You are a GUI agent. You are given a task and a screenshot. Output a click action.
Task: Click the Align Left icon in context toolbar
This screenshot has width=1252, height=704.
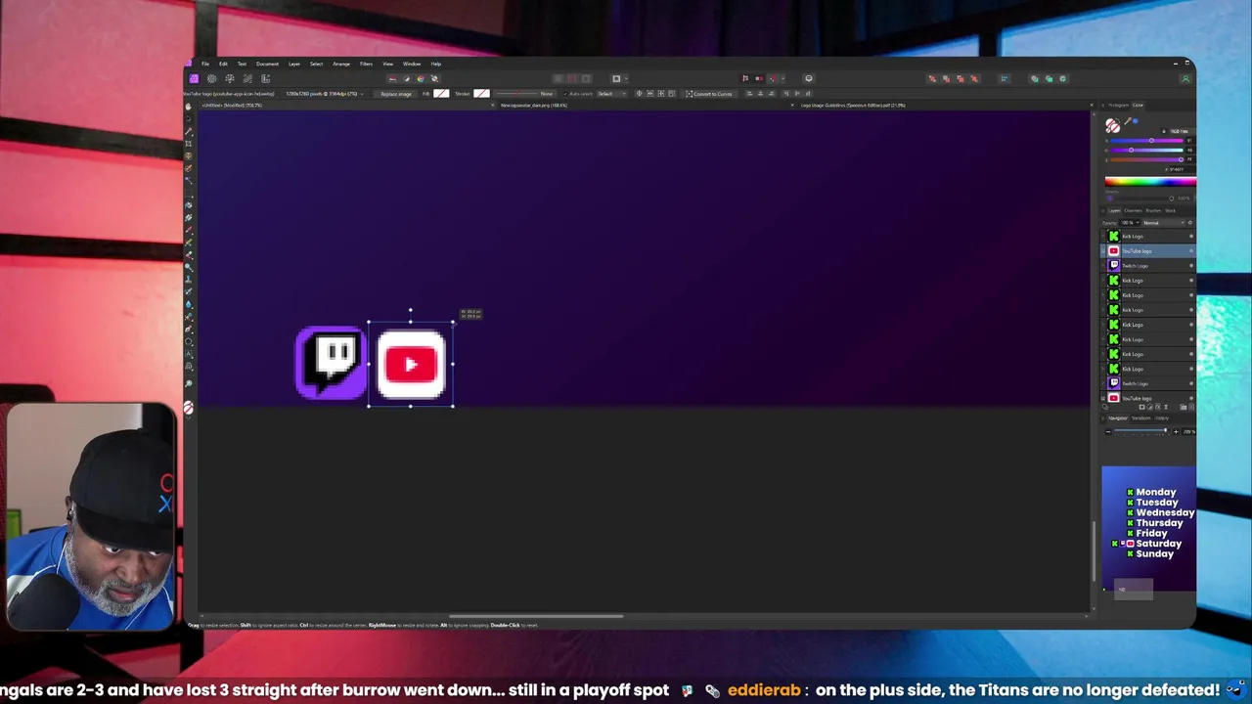tap(749, 94)
